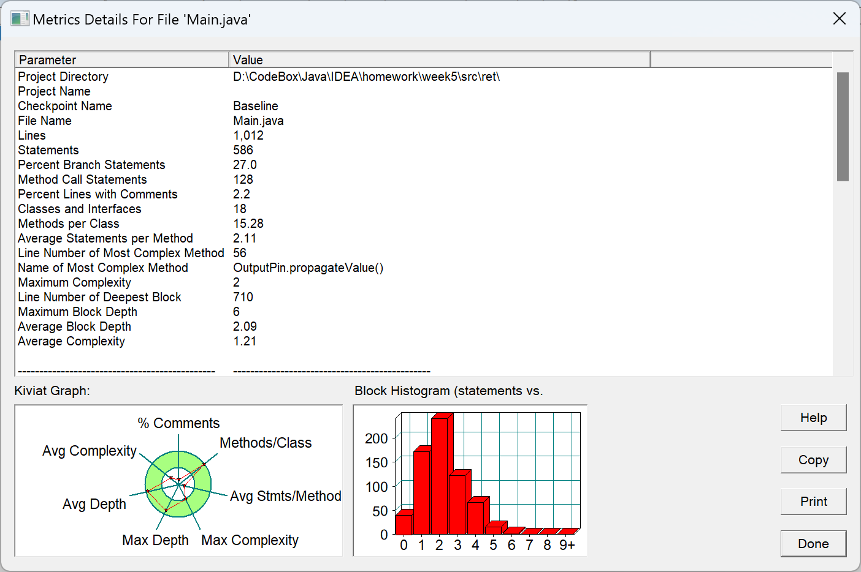Select the File Name parameter

tap(45, 121)
